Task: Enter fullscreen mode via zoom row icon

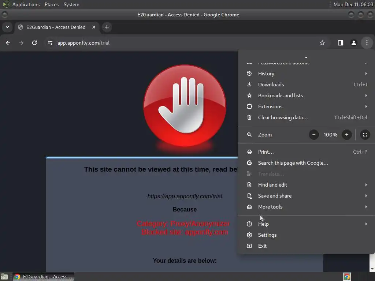Action: click(365, 135)
